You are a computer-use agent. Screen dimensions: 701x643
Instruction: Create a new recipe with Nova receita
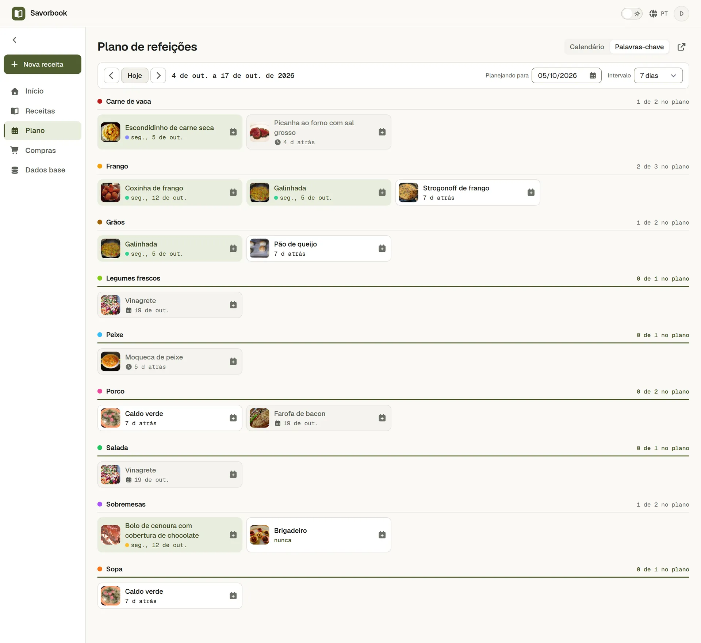click(x=43, y=64)
